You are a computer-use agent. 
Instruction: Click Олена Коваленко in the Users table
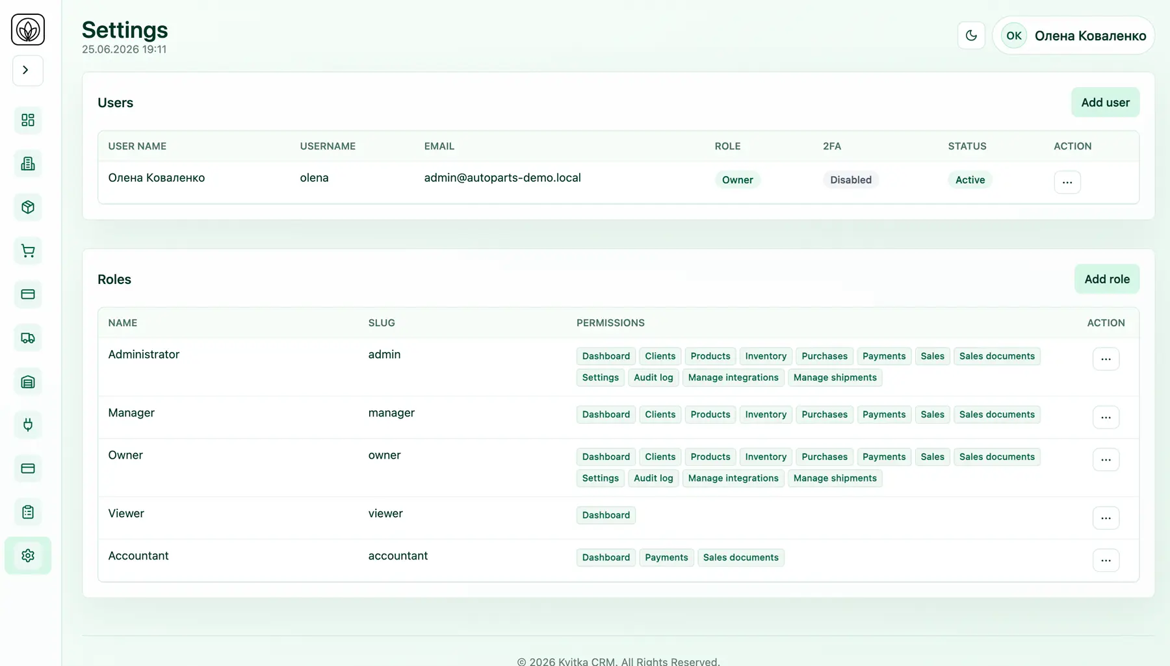coord(157,178)
